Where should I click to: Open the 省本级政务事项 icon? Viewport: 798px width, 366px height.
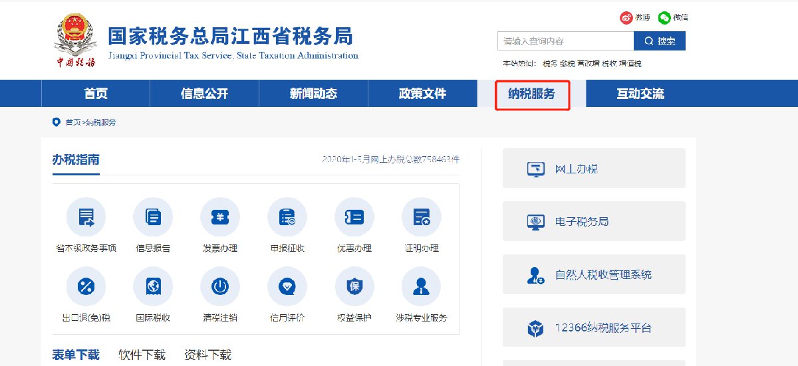[x=86, y=217]
